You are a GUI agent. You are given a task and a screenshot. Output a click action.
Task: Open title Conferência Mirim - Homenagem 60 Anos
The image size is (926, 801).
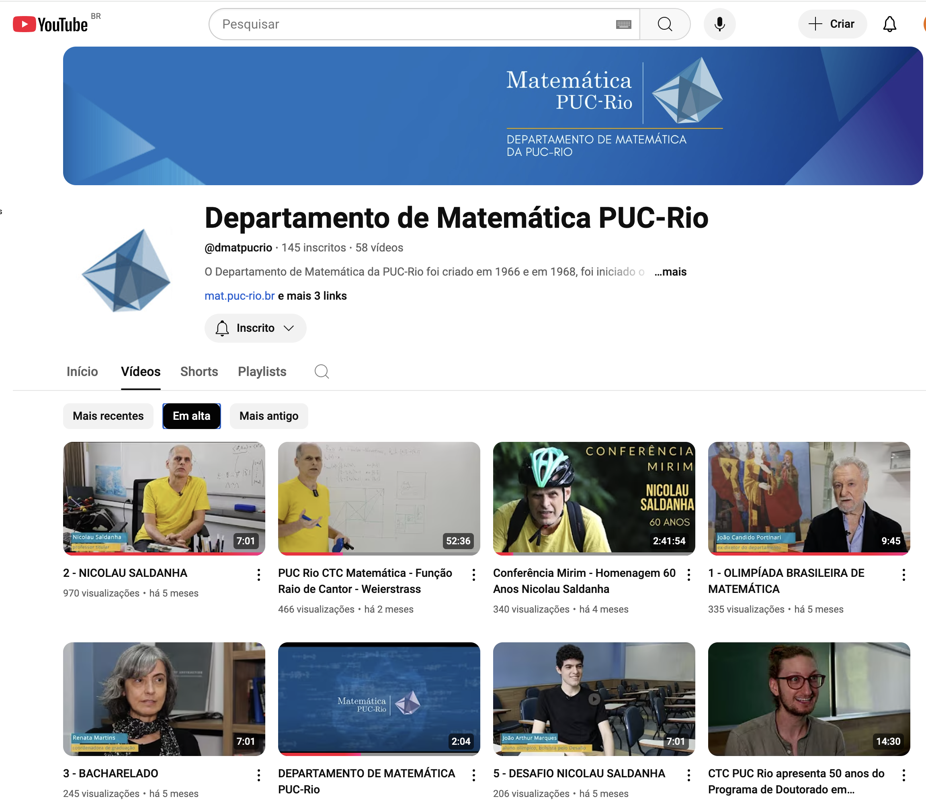tap(584, 581)
